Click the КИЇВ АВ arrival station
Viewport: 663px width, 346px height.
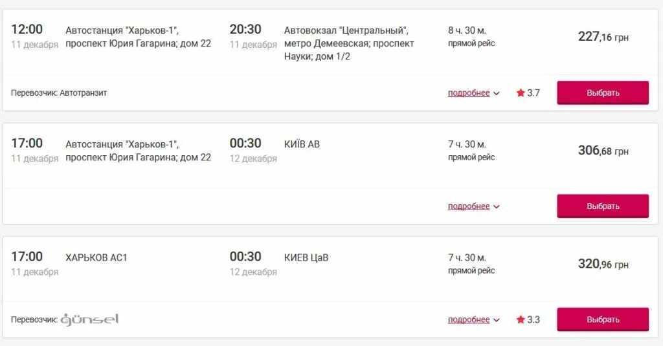pyautogui.click(x=302, y=144)
